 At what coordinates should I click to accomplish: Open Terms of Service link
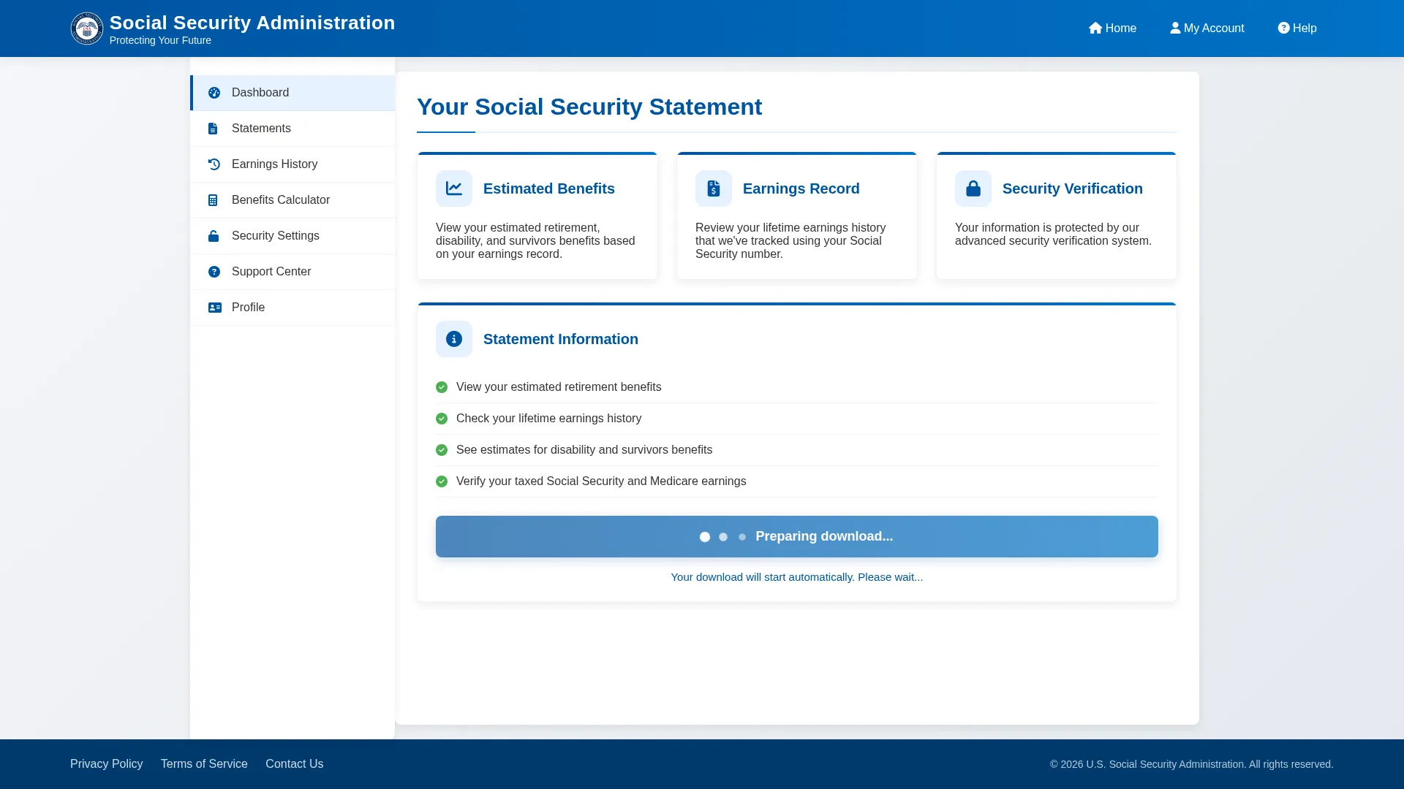(204, 764)
